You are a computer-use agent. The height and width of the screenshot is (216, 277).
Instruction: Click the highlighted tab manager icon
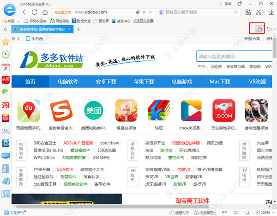pos(259,29)
